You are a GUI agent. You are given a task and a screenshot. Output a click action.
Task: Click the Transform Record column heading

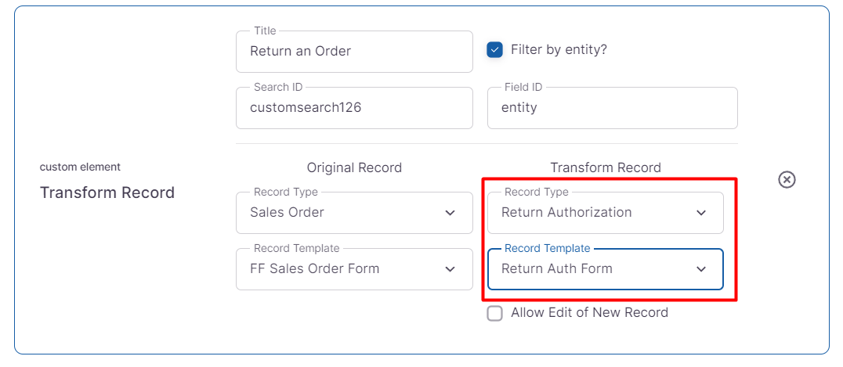click(x=606, y=167)
